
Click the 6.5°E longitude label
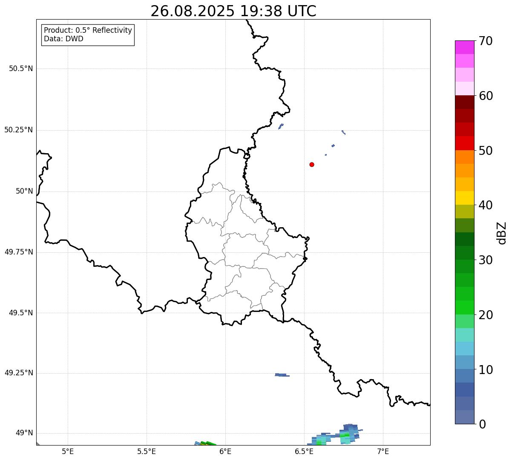point(304,451)
